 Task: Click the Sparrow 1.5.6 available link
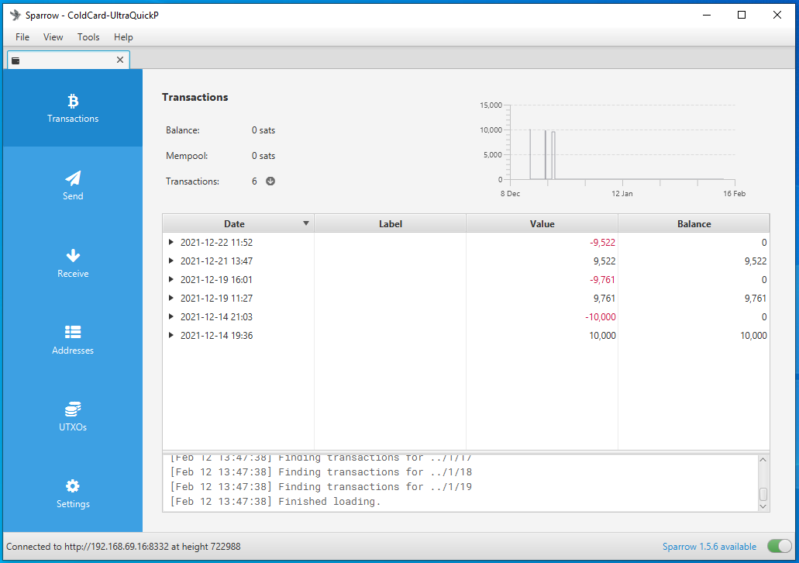709,547
